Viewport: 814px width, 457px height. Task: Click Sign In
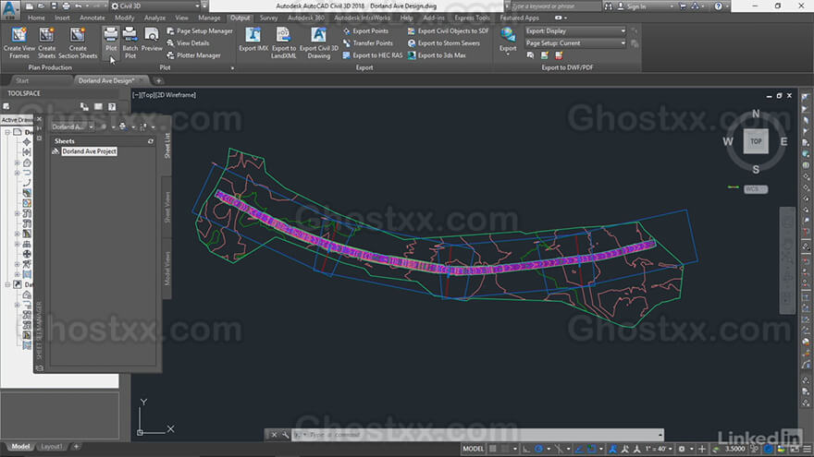[636, 6]
